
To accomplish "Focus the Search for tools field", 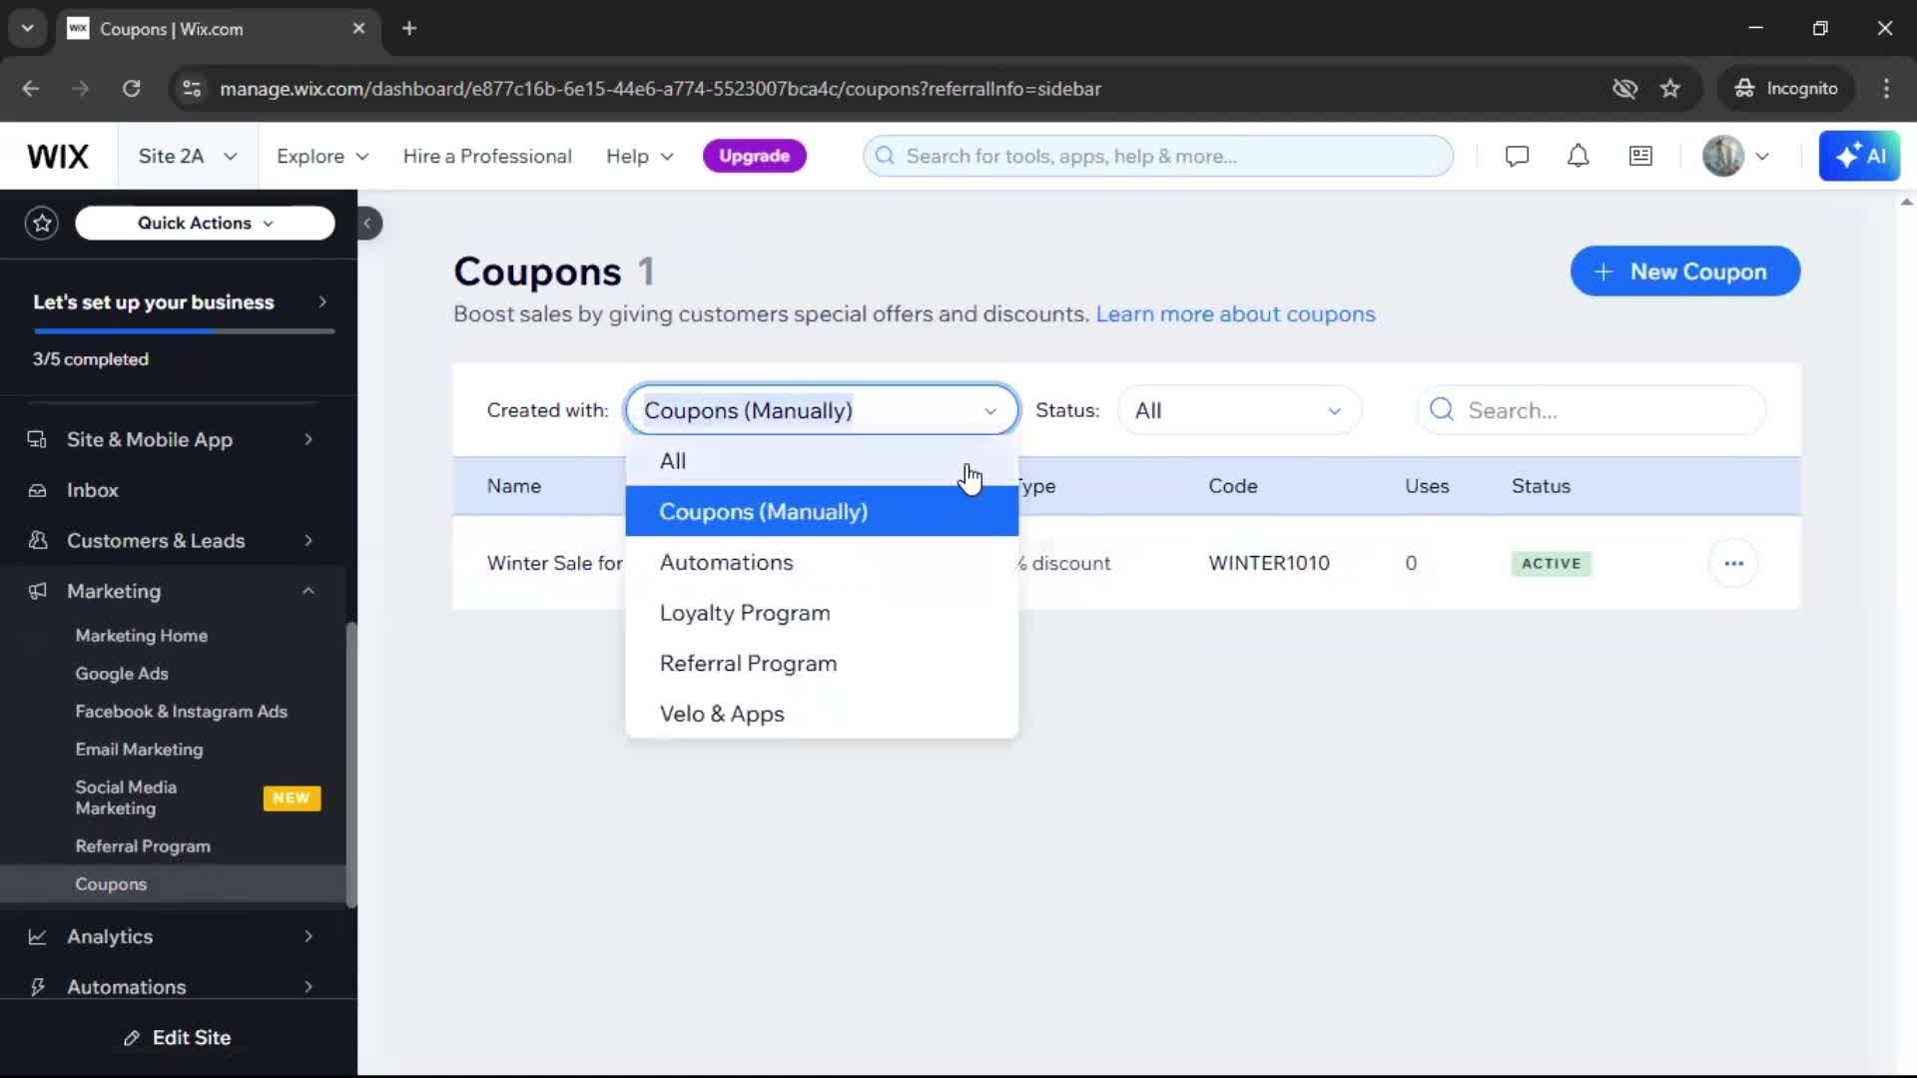I will 1158,156.
